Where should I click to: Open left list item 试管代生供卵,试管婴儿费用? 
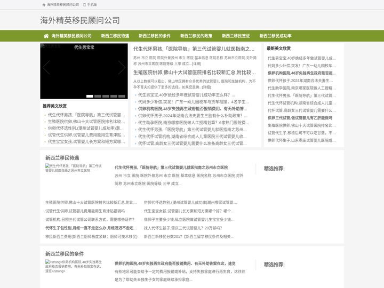86,135
